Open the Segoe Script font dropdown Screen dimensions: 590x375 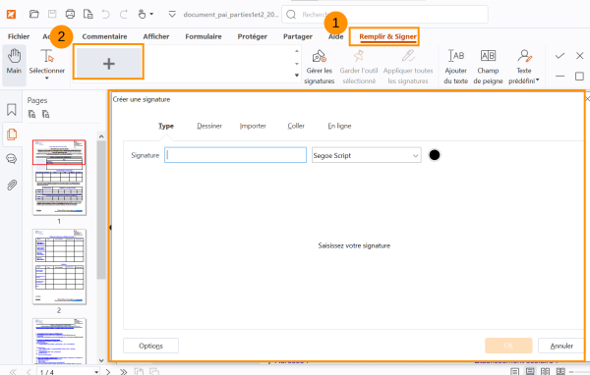[x=366, y=155]
